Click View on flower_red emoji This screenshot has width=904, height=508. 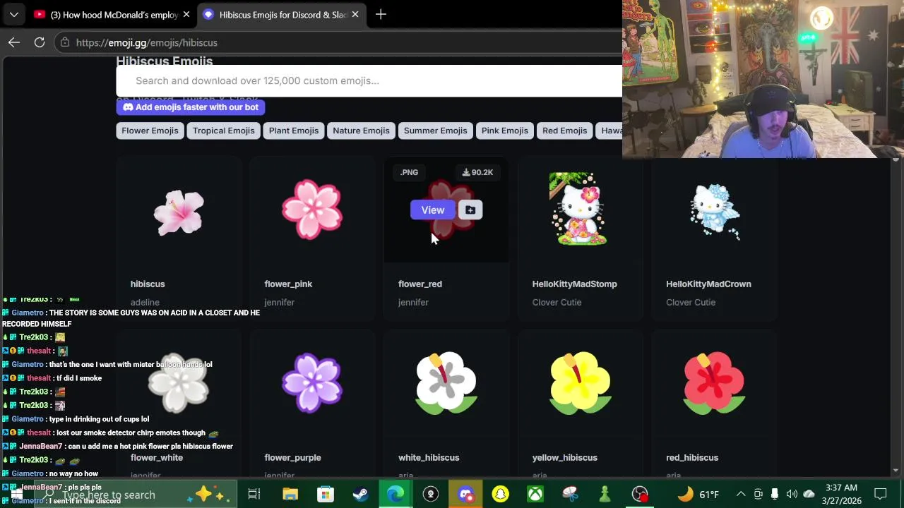pos(433,210)
